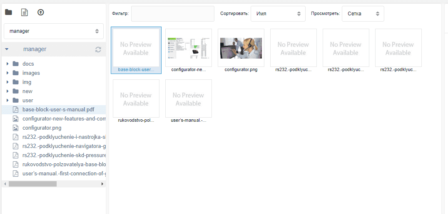
Task: Select user's-manual.-first-connection file in tree
Action: (64, 173)
